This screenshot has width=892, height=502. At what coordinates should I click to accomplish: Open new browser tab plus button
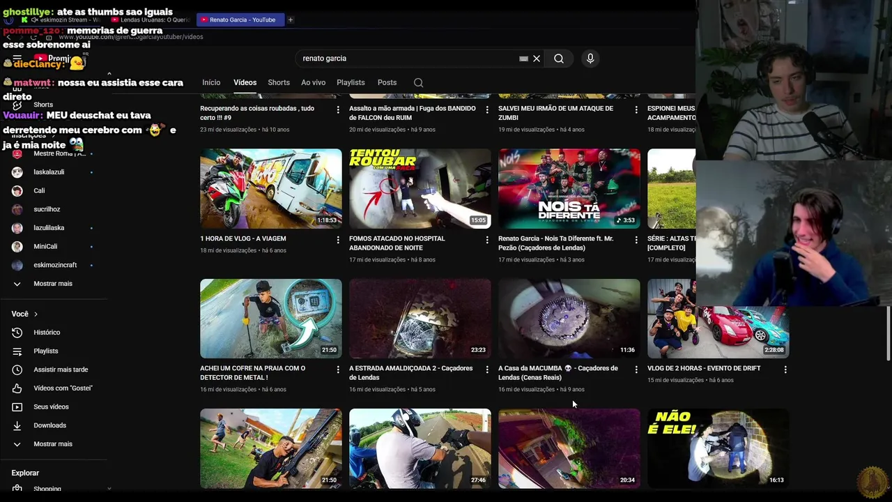(291, 20)
